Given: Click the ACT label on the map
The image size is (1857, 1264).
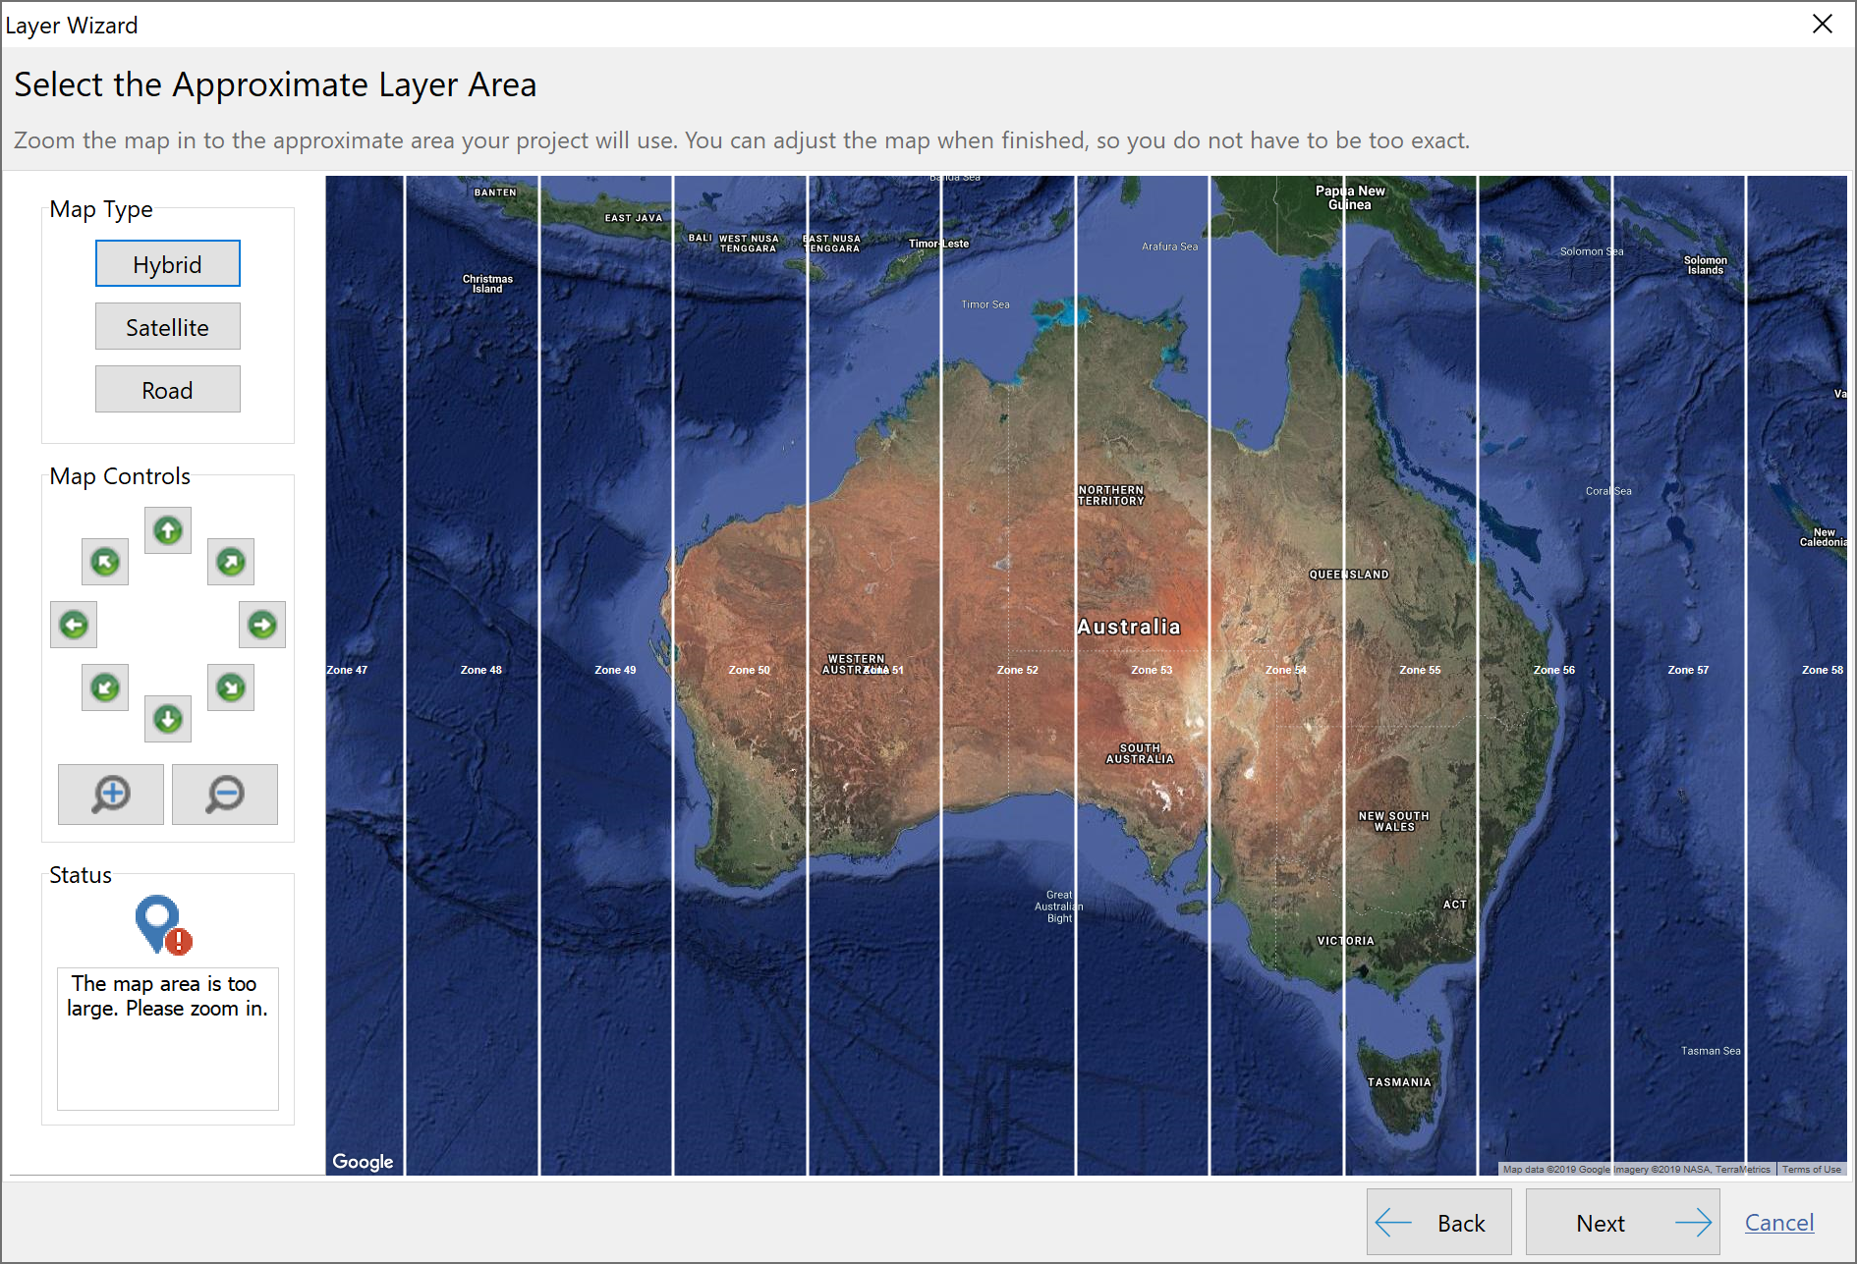Looking at the screenshot, I should [1455, 905].
